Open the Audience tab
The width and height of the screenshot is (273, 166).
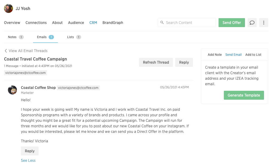pos(76,23)
